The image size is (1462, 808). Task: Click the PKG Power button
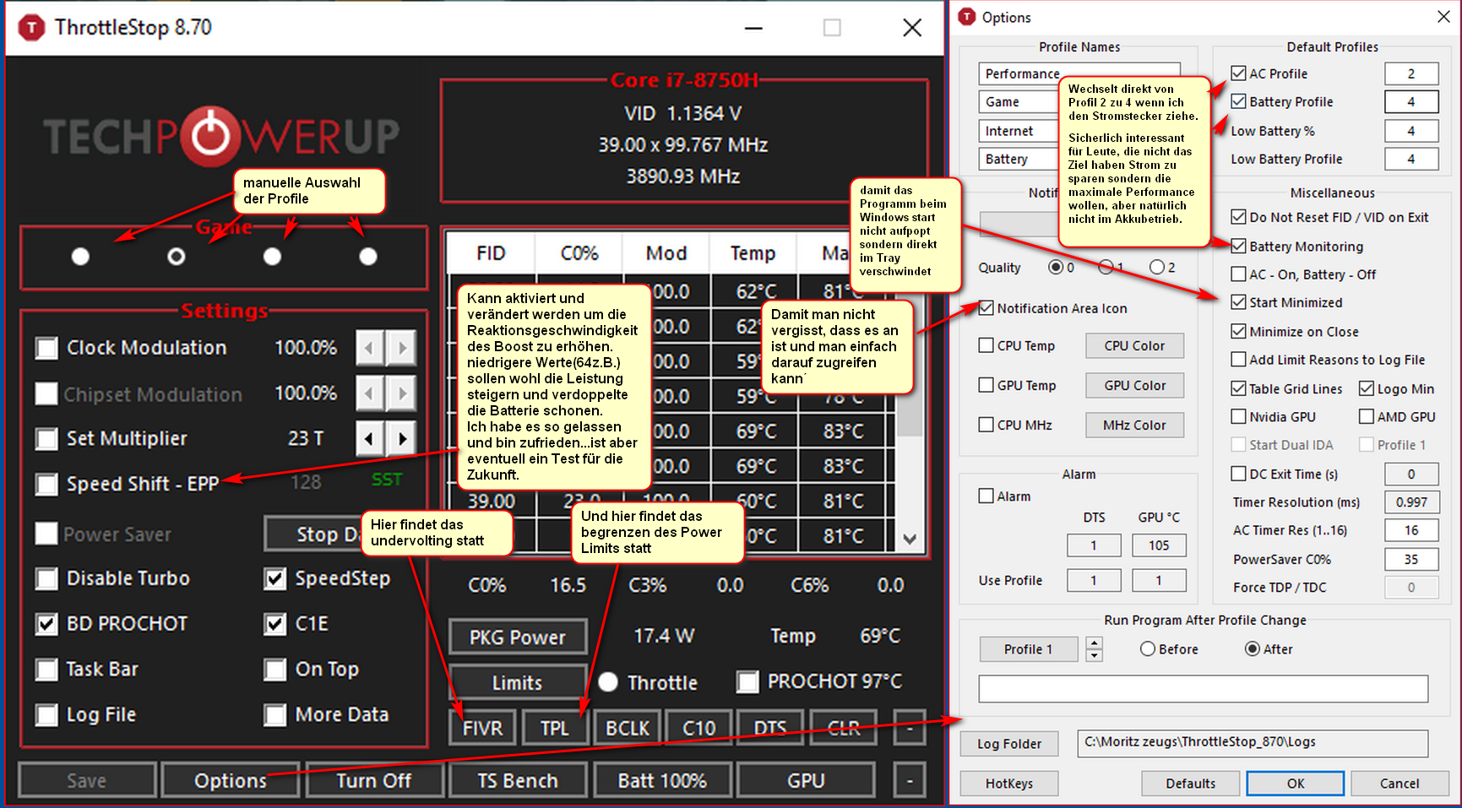pyautogui.click(x=518, y=637)
